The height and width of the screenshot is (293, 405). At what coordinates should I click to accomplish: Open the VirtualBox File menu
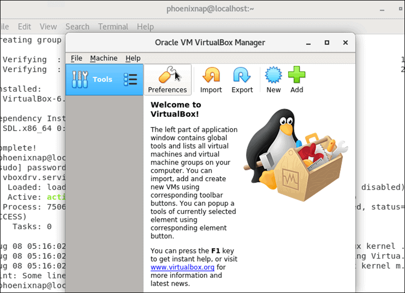(76, 58)
